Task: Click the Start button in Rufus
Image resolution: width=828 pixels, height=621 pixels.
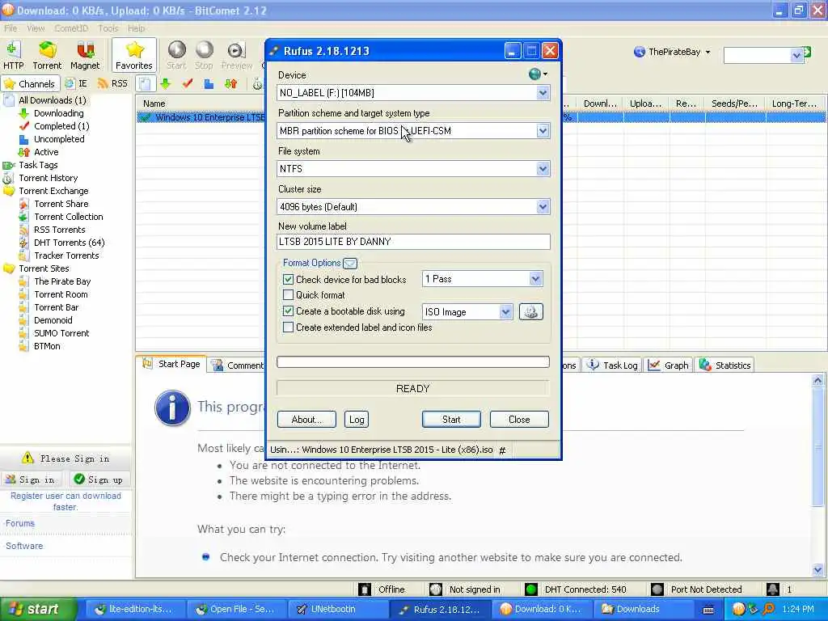Action: click(x=451, y=420)
